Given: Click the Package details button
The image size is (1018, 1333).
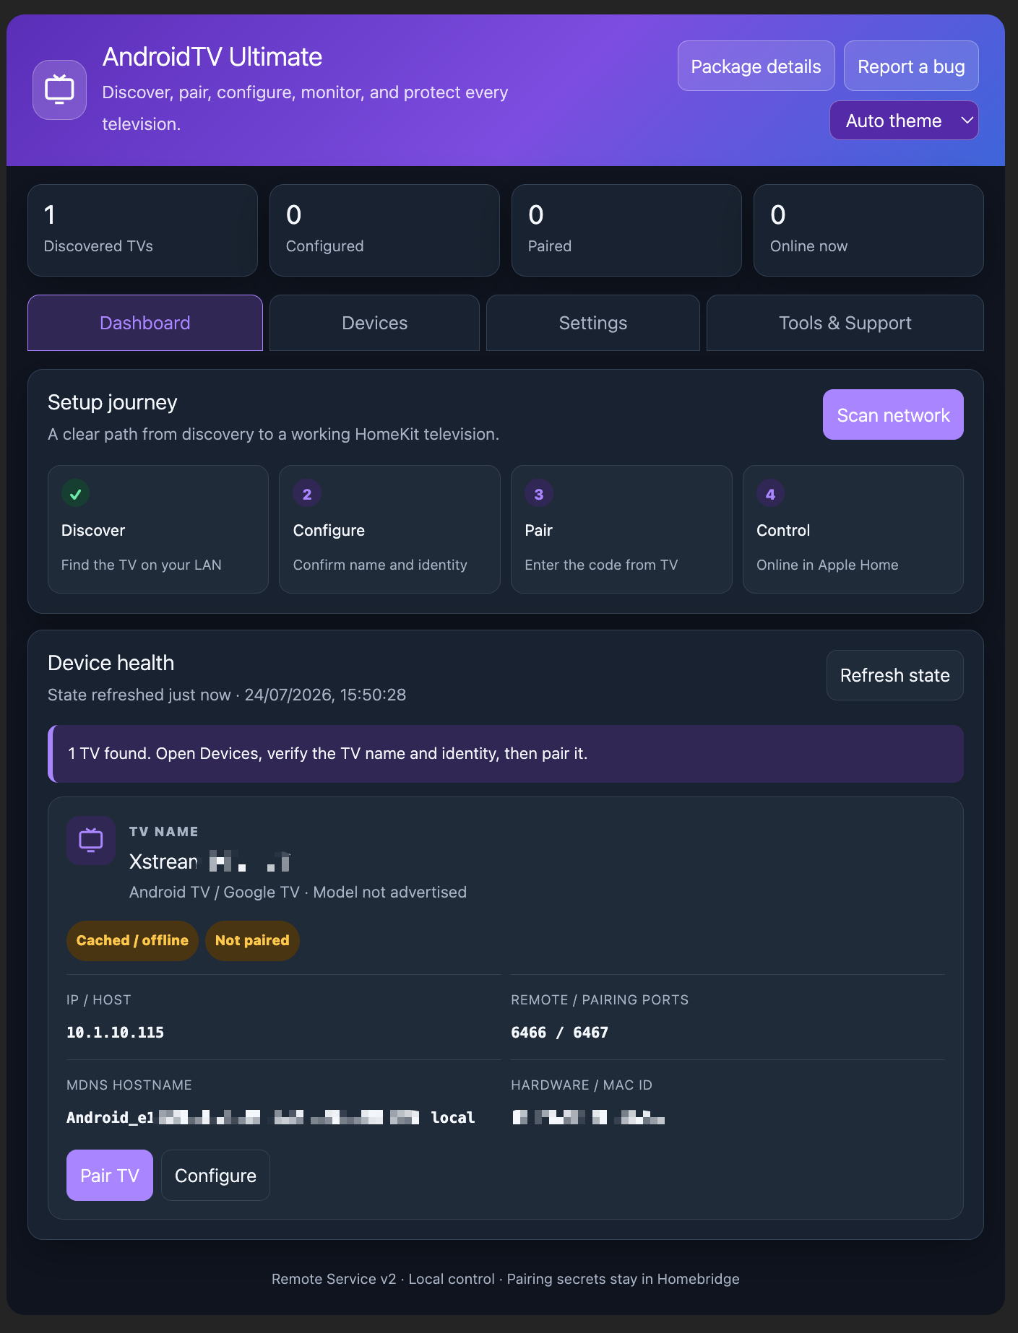Looking at the screenshot, I should pos(756,66).
